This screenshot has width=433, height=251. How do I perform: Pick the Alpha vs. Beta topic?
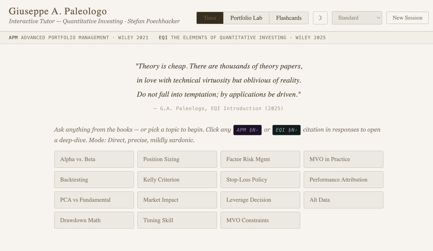(x=94, y=159)
